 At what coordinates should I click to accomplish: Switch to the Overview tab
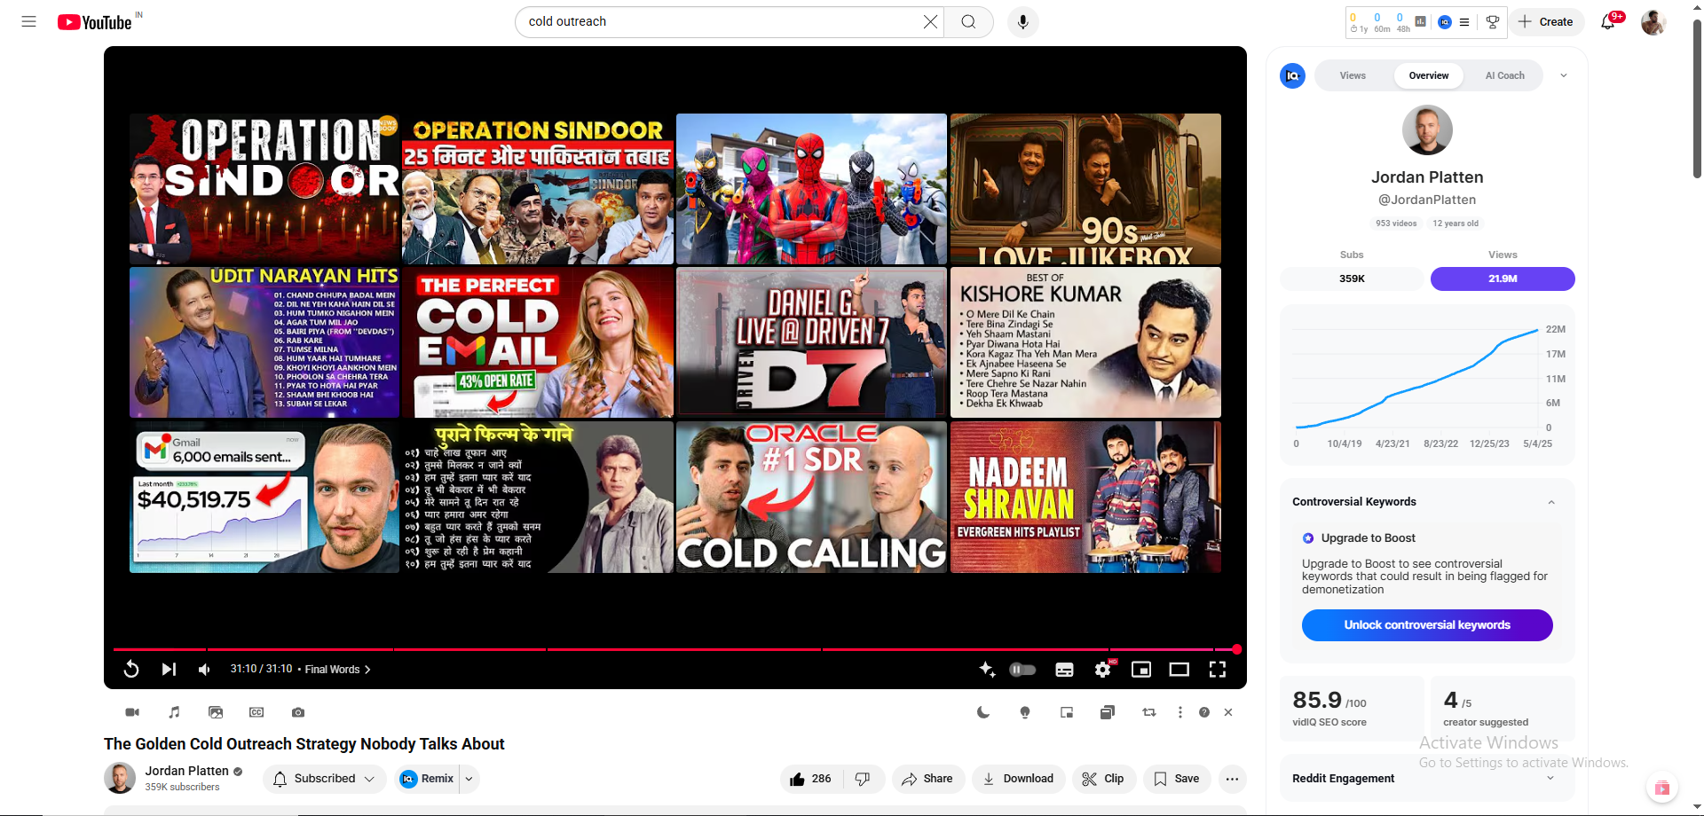coord(1429,75)
